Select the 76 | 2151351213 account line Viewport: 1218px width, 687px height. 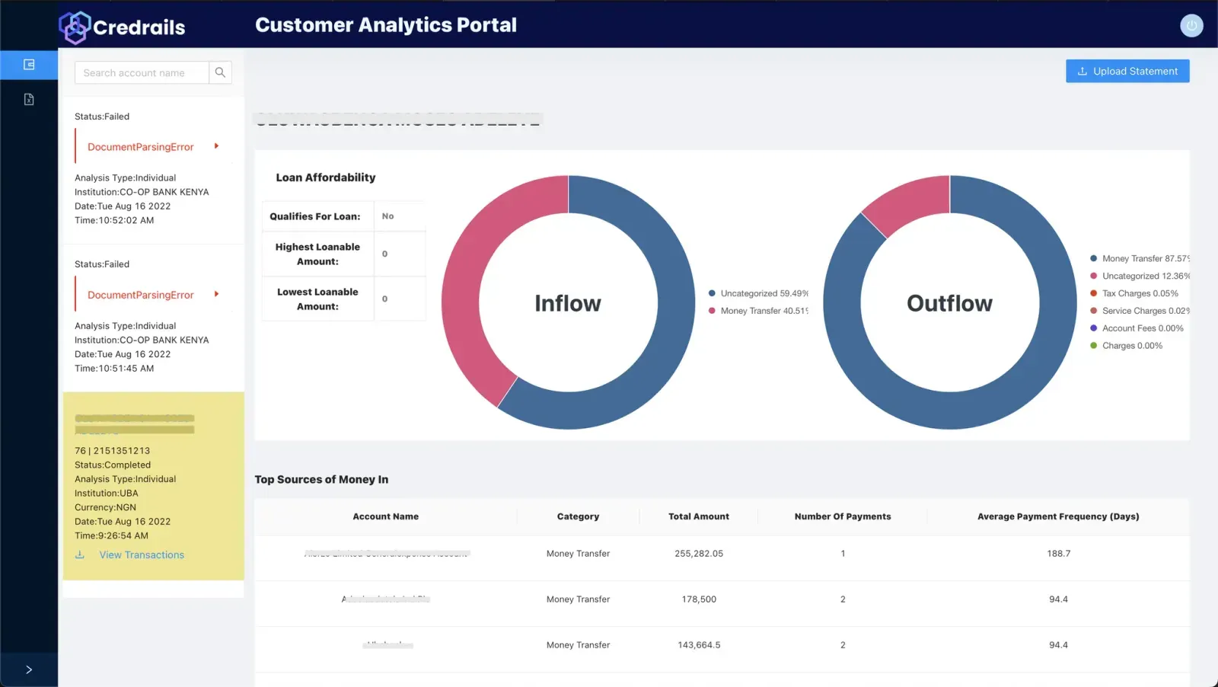point(112,451)
